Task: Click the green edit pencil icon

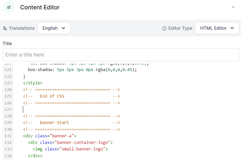Action: point(9,7)
